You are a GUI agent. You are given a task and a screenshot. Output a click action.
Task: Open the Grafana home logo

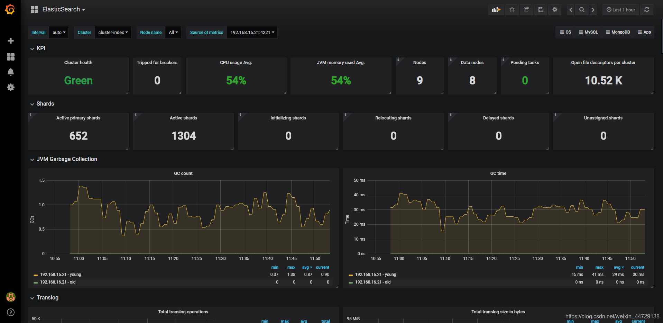(x=10, y=9)
